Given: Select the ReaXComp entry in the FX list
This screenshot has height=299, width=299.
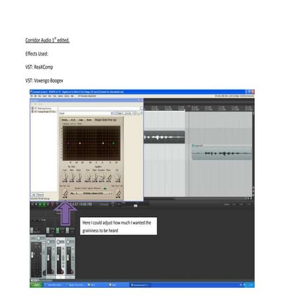Looking at the screenshot, I should (43, 108).
